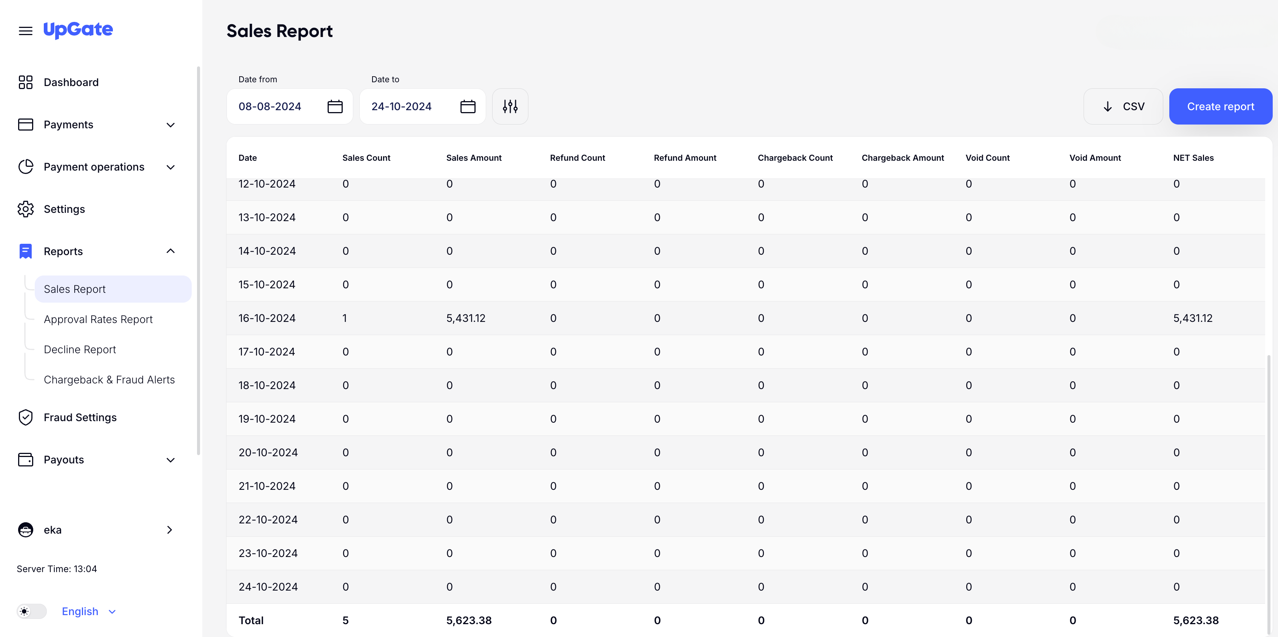Image resolution: width=1278 pixels, height=637 pixels.
Task: Click the eka user avatar icon
Action: tap(25, 530)
